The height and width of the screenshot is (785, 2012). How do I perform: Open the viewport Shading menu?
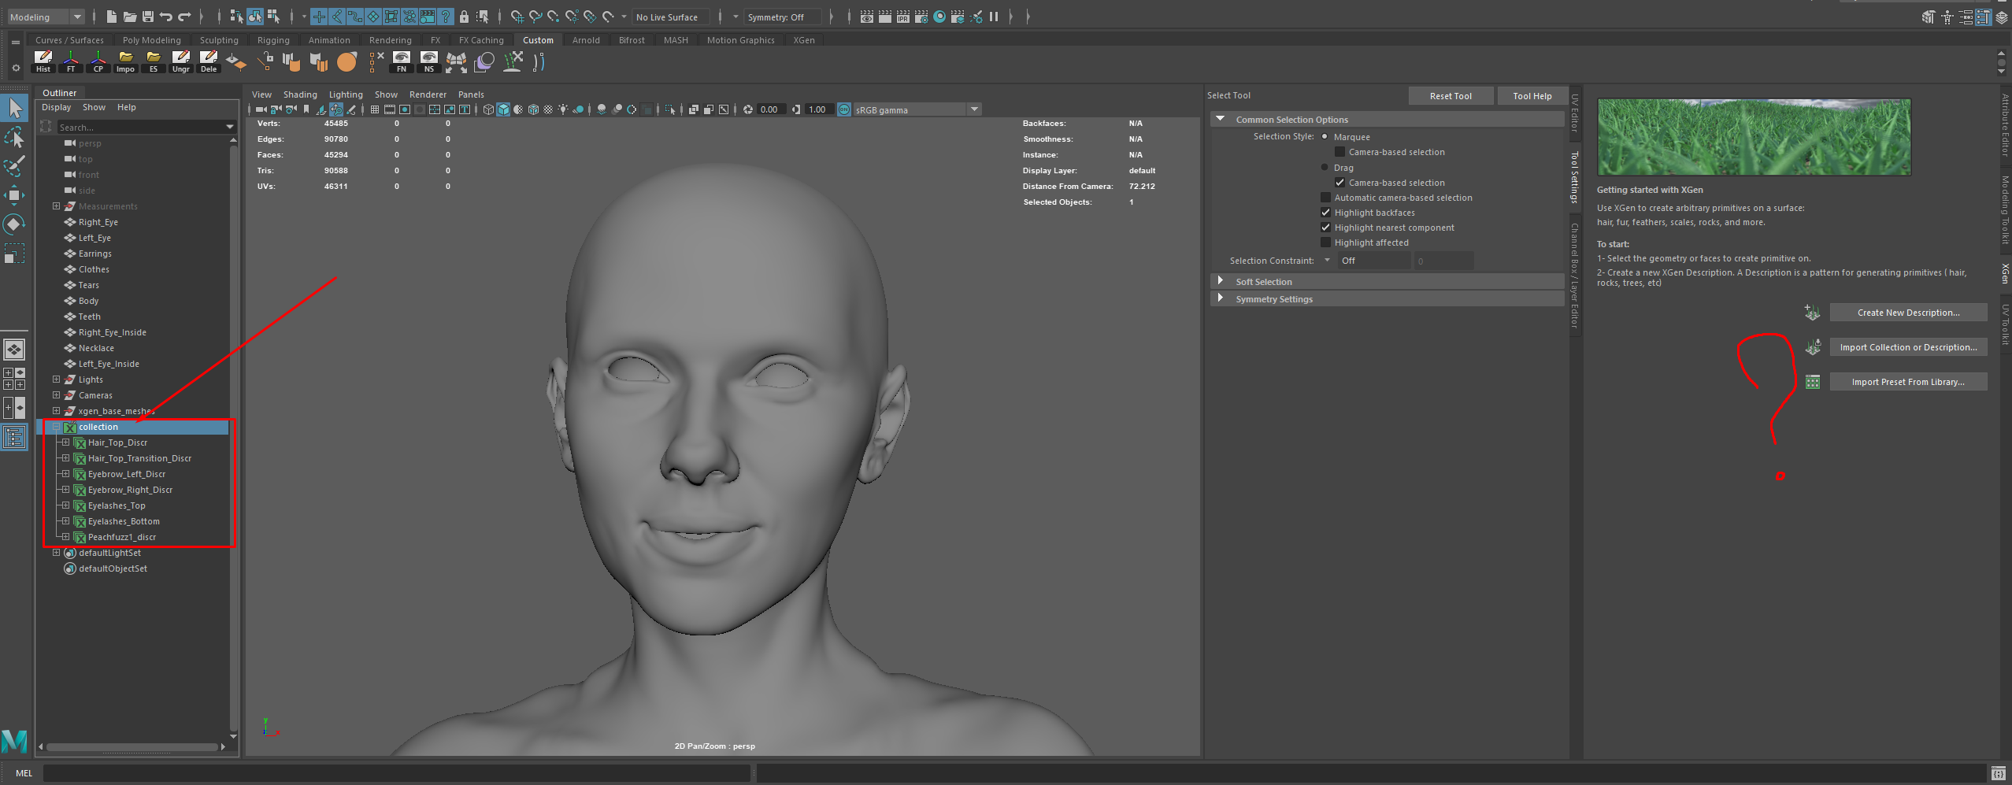[x=300, y=94]
